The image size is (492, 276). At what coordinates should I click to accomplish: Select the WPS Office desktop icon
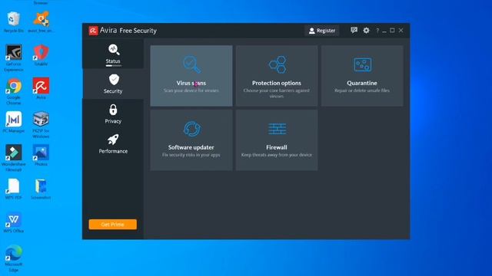14,222
